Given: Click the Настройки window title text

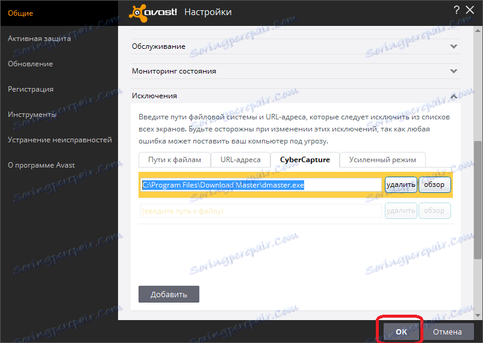Looking at the screenshot, I should point(208,12).
